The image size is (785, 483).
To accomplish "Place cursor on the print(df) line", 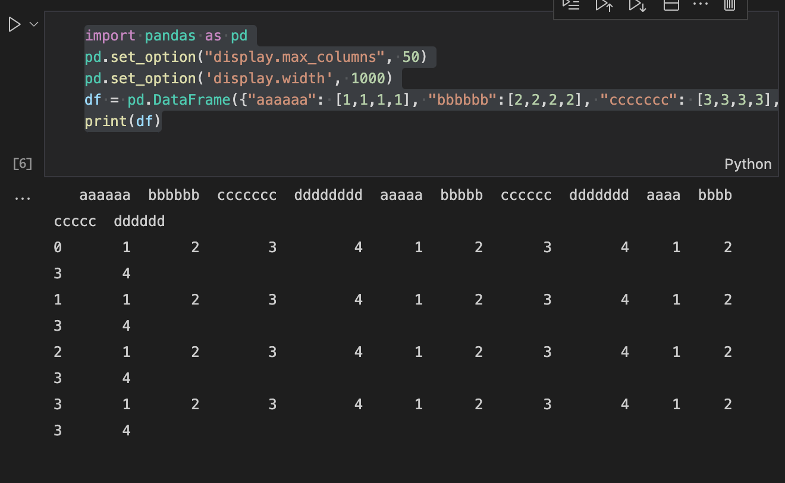I will click(122, 121).
